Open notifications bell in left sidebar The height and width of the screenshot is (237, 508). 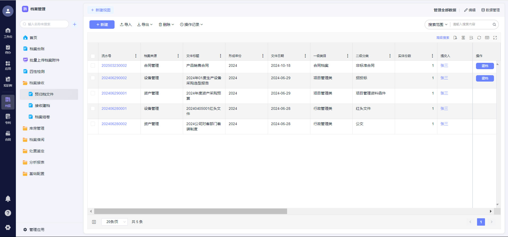coord(8,199)
